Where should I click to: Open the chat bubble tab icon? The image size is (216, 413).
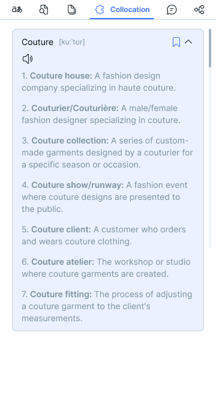172,10
